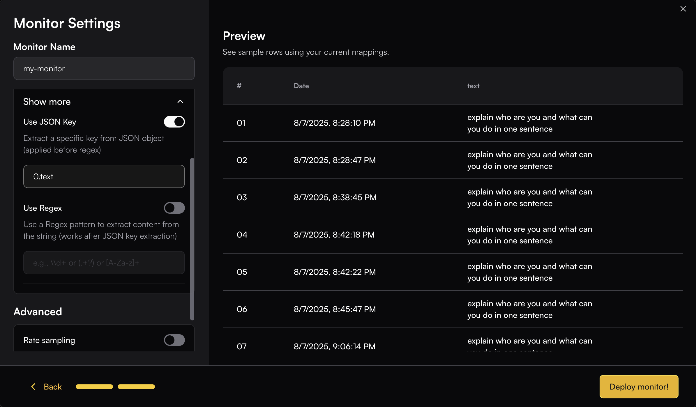Image resolution: width=696 pixels, height=407 pixels.
Task: Click the Show more section title
Action: coord(47,102)
